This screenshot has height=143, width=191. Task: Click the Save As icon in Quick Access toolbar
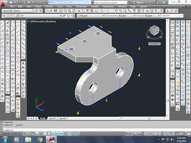click(x=24, y=2)
